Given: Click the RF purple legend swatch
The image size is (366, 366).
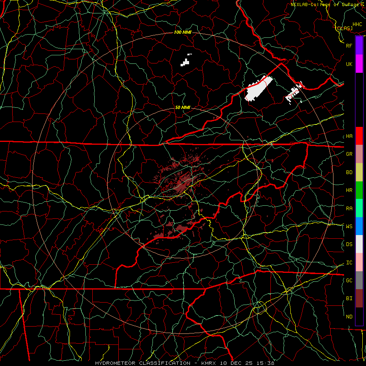Looking at the screenshot, I should (359, 46).
